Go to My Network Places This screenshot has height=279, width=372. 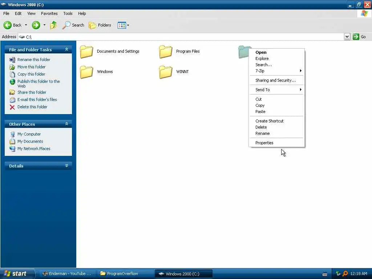(x=34, y=149)
